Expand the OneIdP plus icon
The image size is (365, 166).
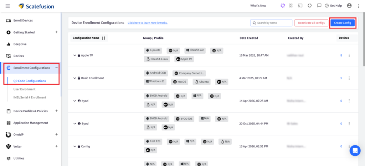[x=56, y=134]
